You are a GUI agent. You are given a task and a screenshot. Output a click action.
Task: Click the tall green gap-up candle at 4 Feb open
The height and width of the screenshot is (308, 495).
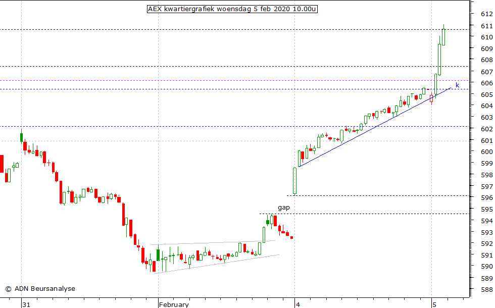(x=294, y=181)
